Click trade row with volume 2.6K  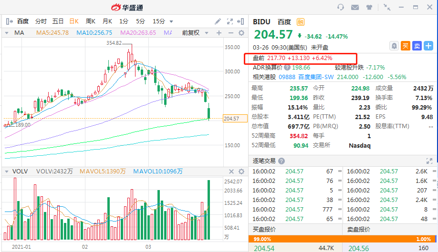(391, 171)
